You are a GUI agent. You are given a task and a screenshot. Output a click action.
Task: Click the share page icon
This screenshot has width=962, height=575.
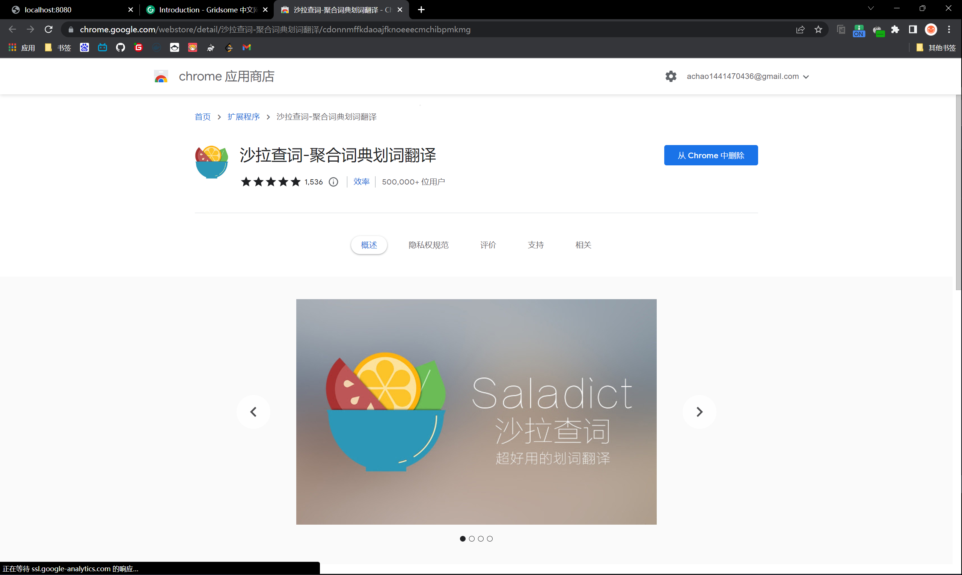[x=800, y=29]
